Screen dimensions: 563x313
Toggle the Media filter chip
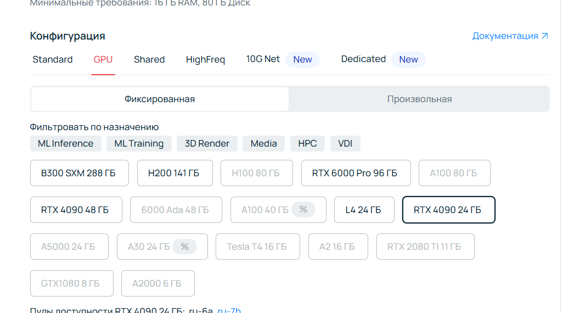[x=263, y=143]
